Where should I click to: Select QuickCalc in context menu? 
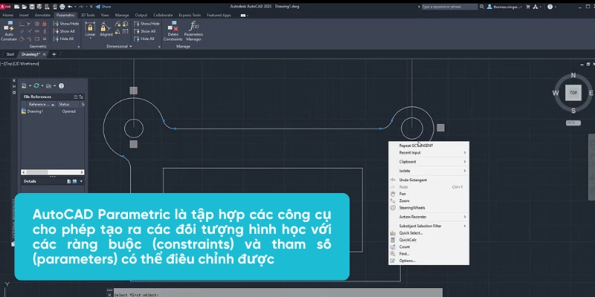click(x=429, y=240)
